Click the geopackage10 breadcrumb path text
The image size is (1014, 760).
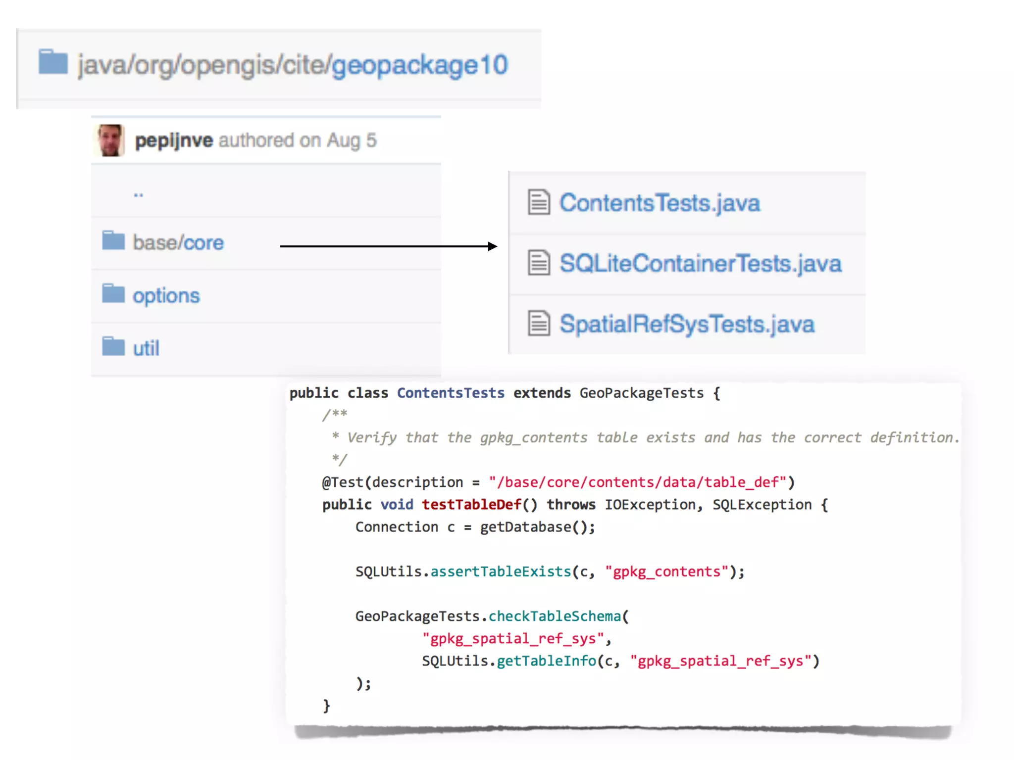click(x=419, y=65)
